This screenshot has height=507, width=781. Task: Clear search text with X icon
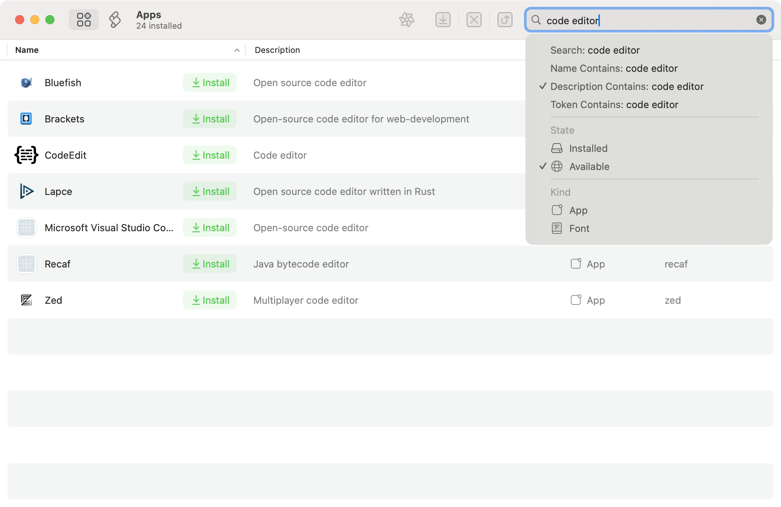click(x=761, y=20)
